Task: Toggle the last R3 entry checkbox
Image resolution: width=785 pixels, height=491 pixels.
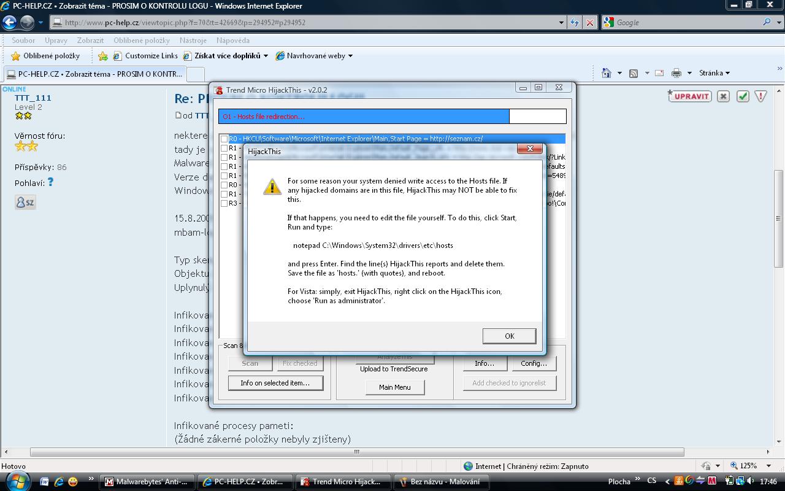Action: (x=224, y=203)
